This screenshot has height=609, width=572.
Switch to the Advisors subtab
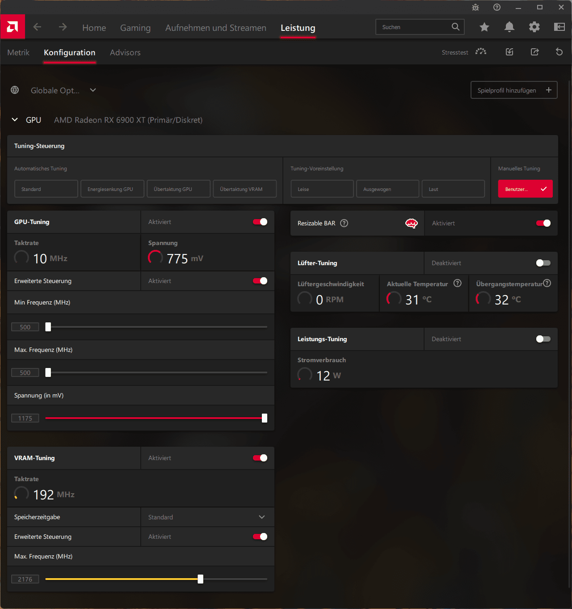click(x=125, y=52)
